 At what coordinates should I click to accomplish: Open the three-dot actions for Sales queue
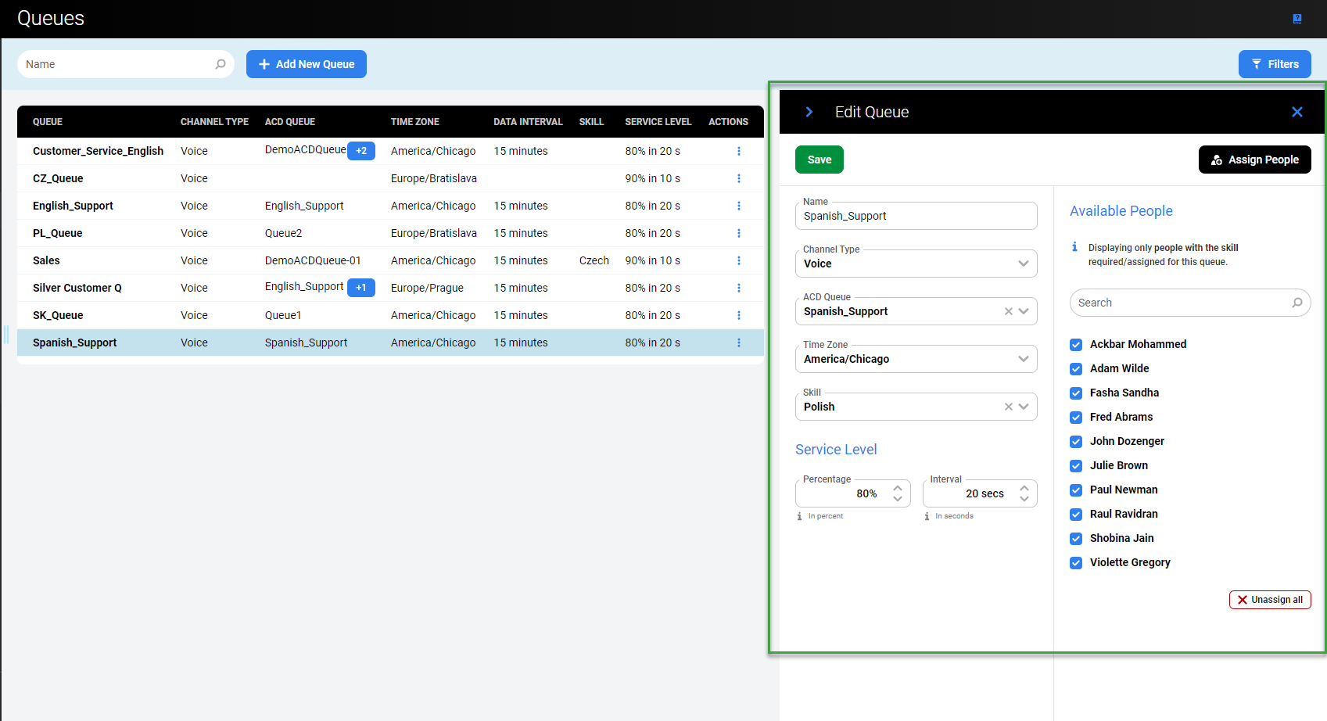[738, 260]
